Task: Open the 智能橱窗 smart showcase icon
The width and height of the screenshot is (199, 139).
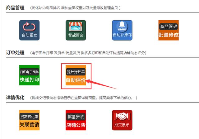Action: point(76,30)
